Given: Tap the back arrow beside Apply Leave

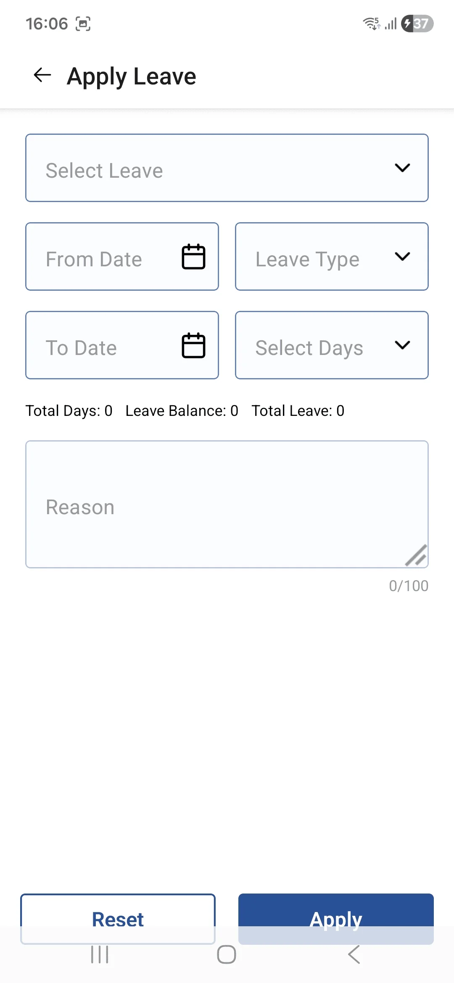Looking at the screenshot, I should [42, 76].
